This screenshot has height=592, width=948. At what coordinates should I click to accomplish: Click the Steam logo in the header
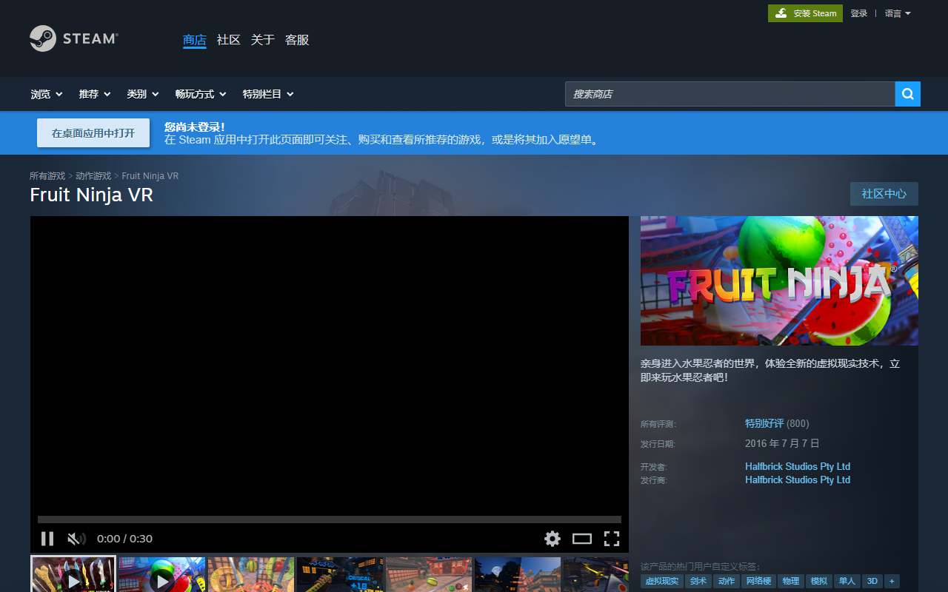tap(74, 38)
